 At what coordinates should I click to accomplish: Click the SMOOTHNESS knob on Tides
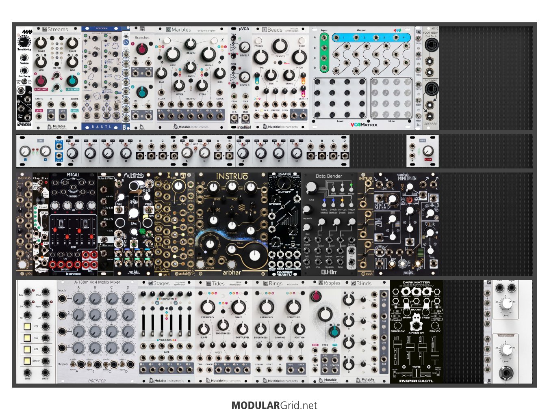pyautogui.click(x=223, y=325)
